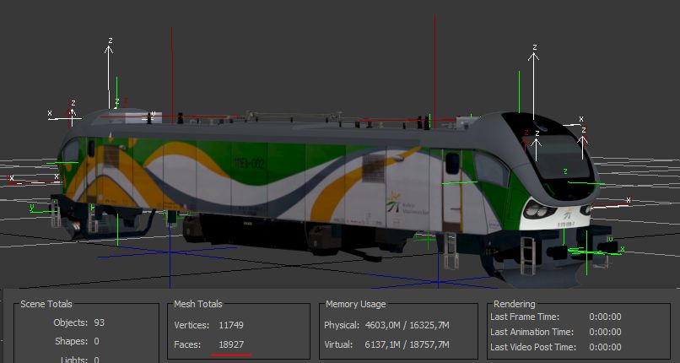Click the Last Frame Time value

click(x=605, y=317)
